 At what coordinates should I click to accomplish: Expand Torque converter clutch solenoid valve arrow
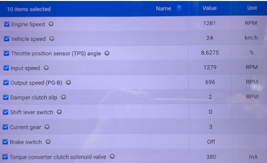[112, 156]
